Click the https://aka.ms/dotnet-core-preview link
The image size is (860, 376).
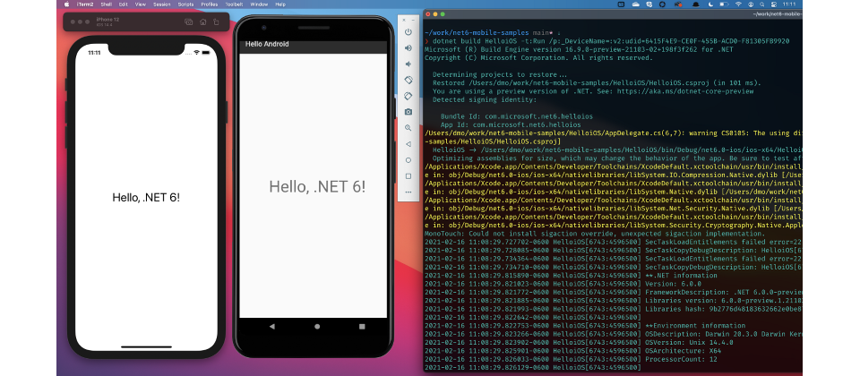[x=685, y=91]
